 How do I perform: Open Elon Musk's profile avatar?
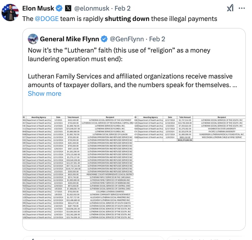click(10, 12)
